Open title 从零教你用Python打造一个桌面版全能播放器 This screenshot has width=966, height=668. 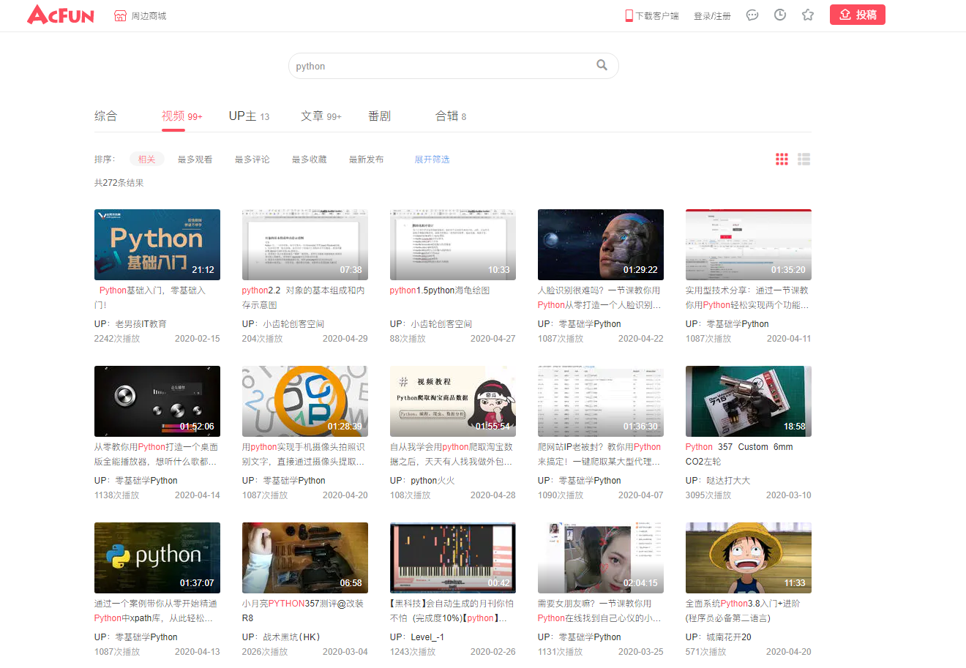[156, 454]
